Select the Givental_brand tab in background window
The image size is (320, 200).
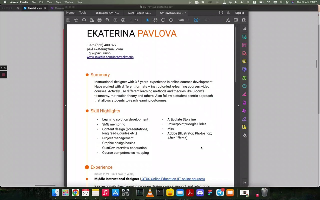click(x=35, y=8)
